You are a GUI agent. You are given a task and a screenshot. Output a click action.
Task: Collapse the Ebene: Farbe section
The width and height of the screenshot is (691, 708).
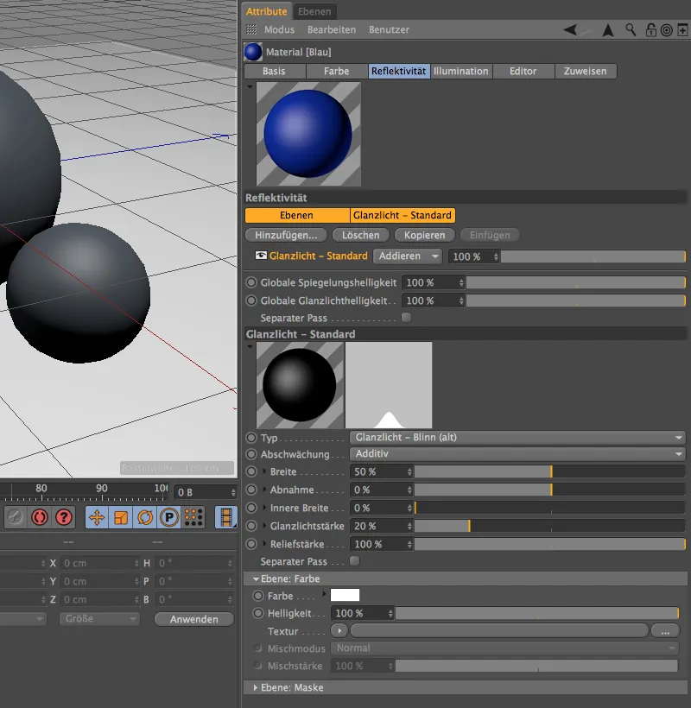pos(256,578)
